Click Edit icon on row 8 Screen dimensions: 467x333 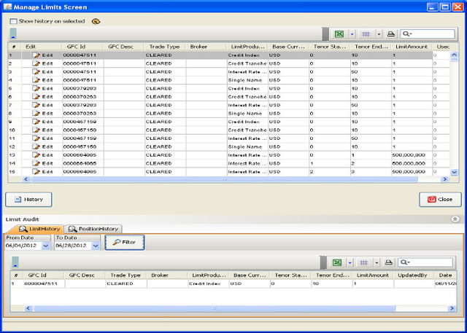pos(36,113)
